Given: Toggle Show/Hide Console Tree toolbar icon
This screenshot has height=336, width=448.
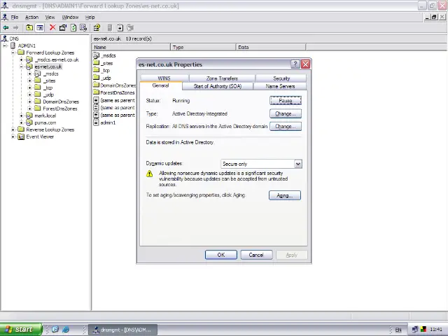Looking at the screenshot, I should click(40, 28).
